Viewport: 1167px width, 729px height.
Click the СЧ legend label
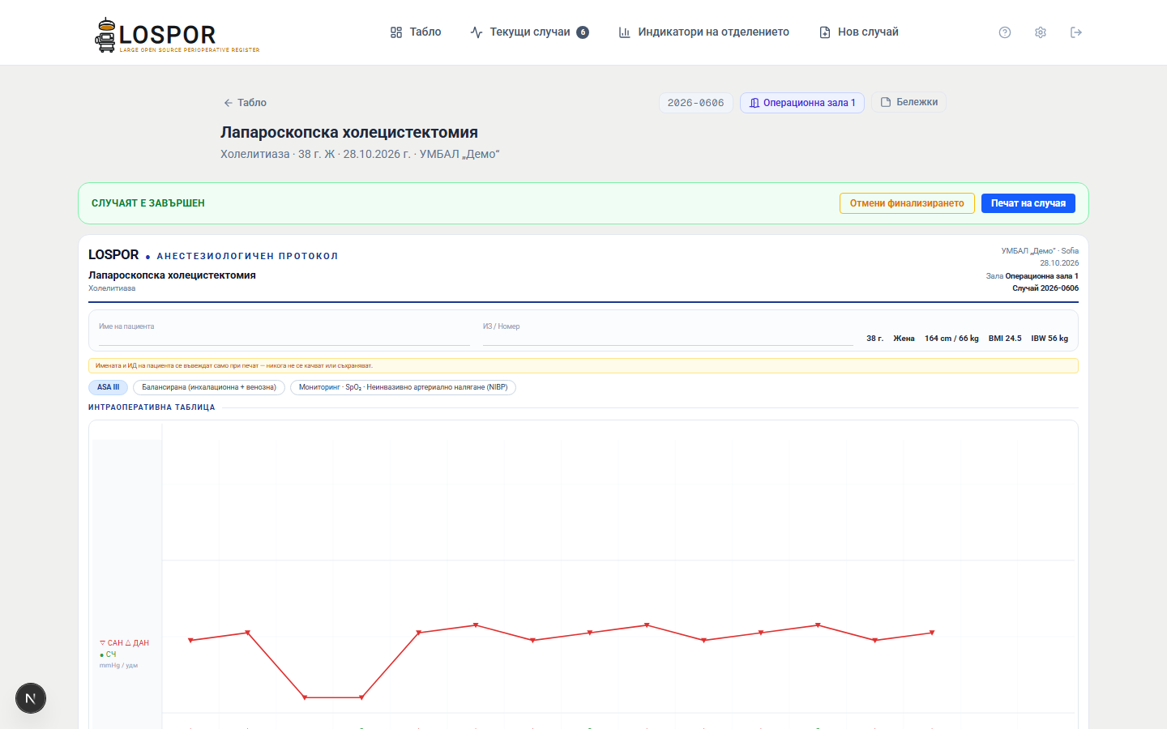coord(109,654)
